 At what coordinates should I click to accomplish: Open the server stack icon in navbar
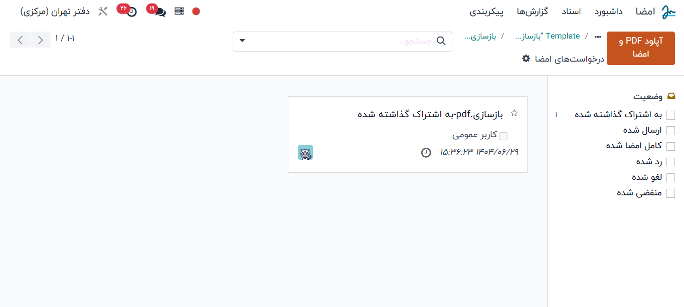pos(179,11)
